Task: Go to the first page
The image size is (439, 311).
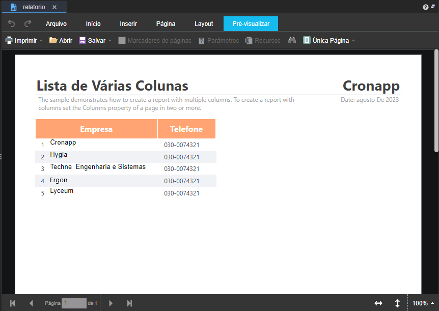Action: [x=13, y=303]
